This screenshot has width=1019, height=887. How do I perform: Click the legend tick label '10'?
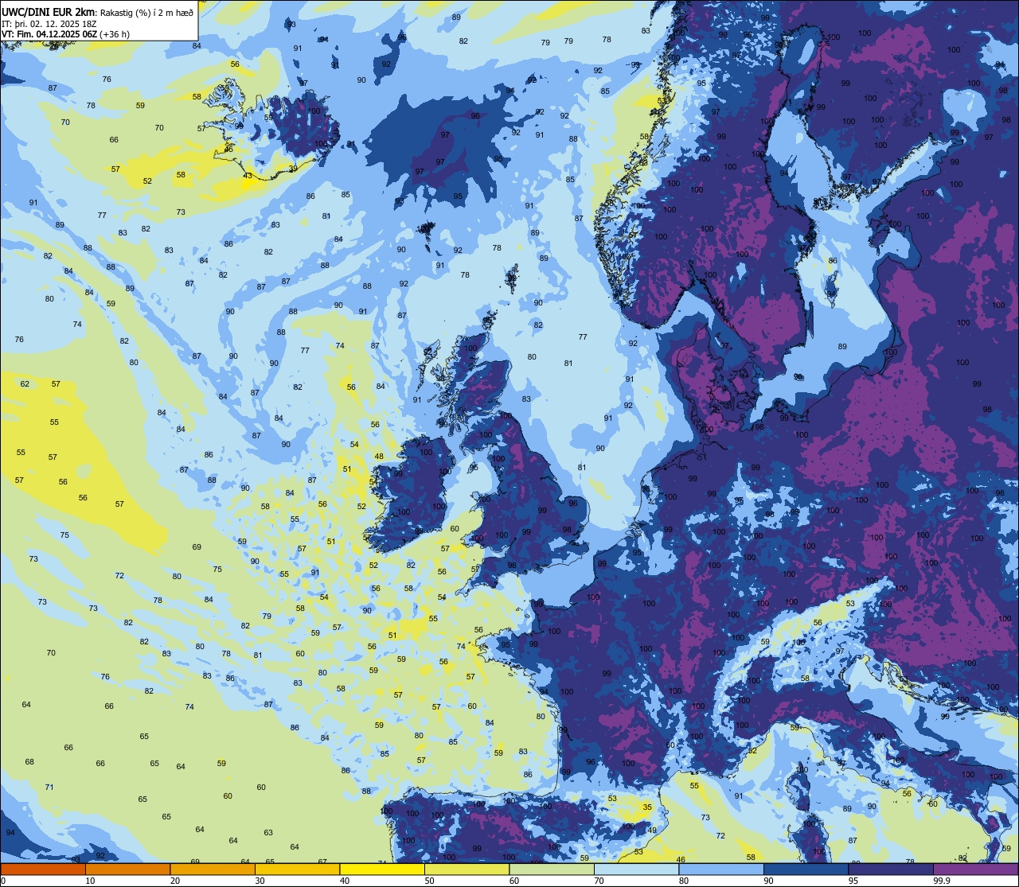pos(90,881)
